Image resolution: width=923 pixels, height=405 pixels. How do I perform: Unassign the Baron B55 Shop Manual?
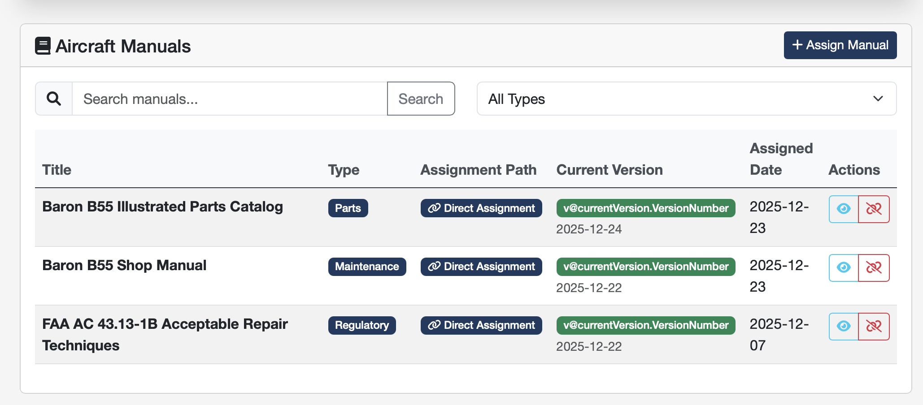874,267
